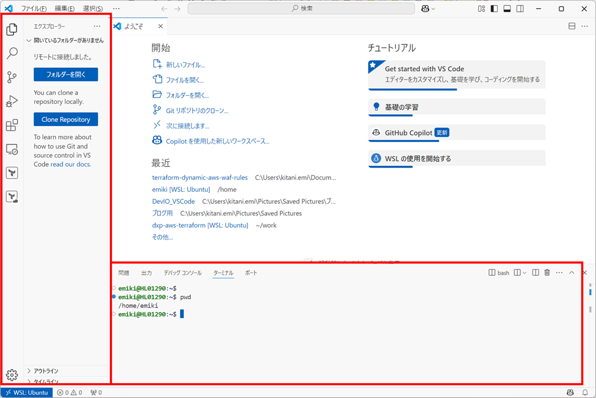Open the 選択(S) menu
596x398 pixels.
(x=93, y=8)
